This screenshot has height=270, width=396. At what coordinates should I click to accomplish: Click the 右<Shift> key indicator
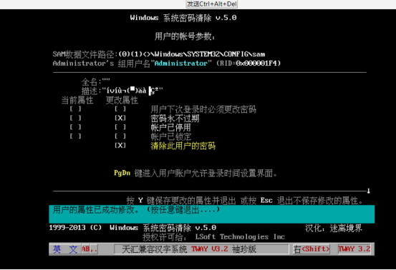click(x=312, y=249)
